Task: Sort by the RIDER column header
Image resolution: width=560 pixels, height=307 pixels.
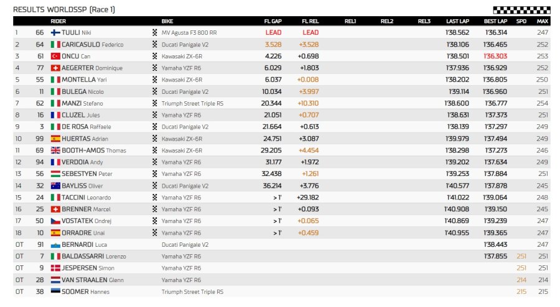Action: tap(58, 21)
